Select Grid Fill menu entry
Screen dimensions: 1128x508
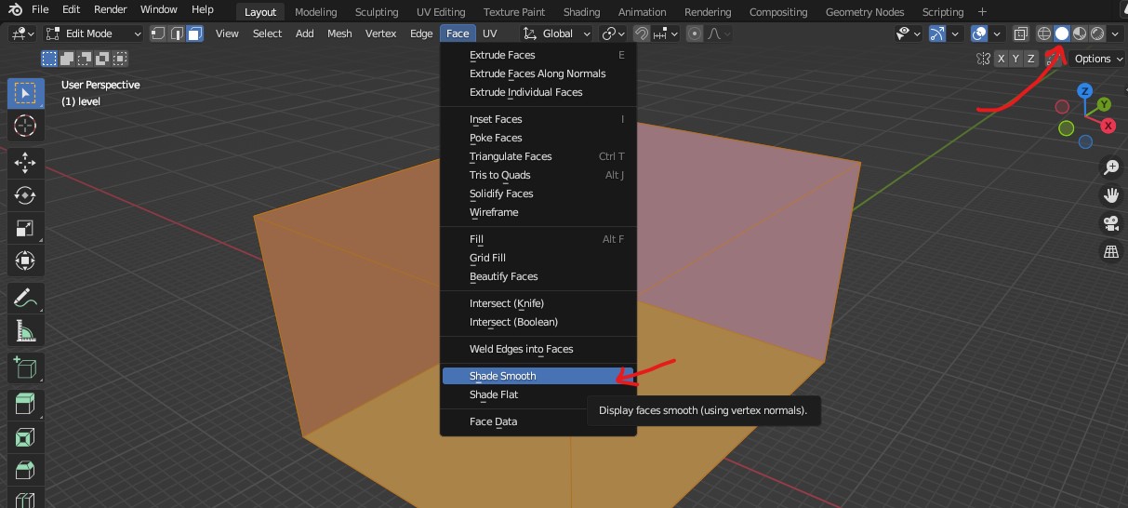tap(537, 258)
